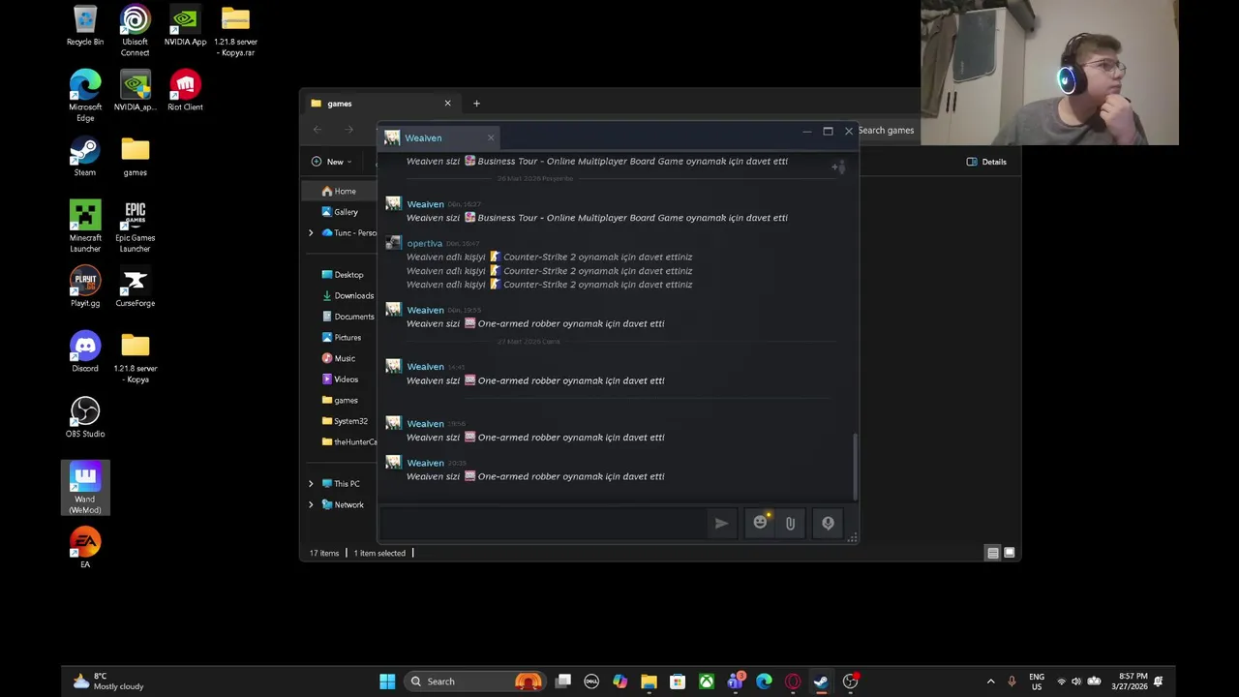
Task: Close the Wealven chat tab
Action: [491, 137]
